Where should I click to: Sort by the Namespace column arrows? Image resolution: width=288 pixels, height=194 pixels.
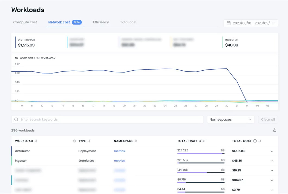tap(136, 141)
